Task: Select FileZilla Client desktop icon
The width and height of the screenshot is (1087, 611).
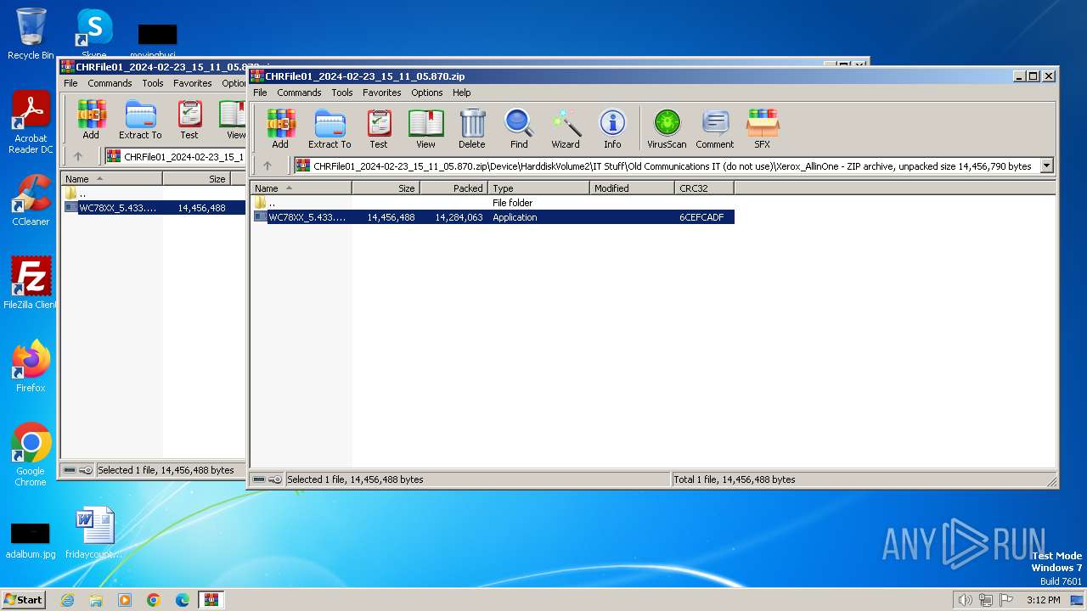Action: pos(31,283)
